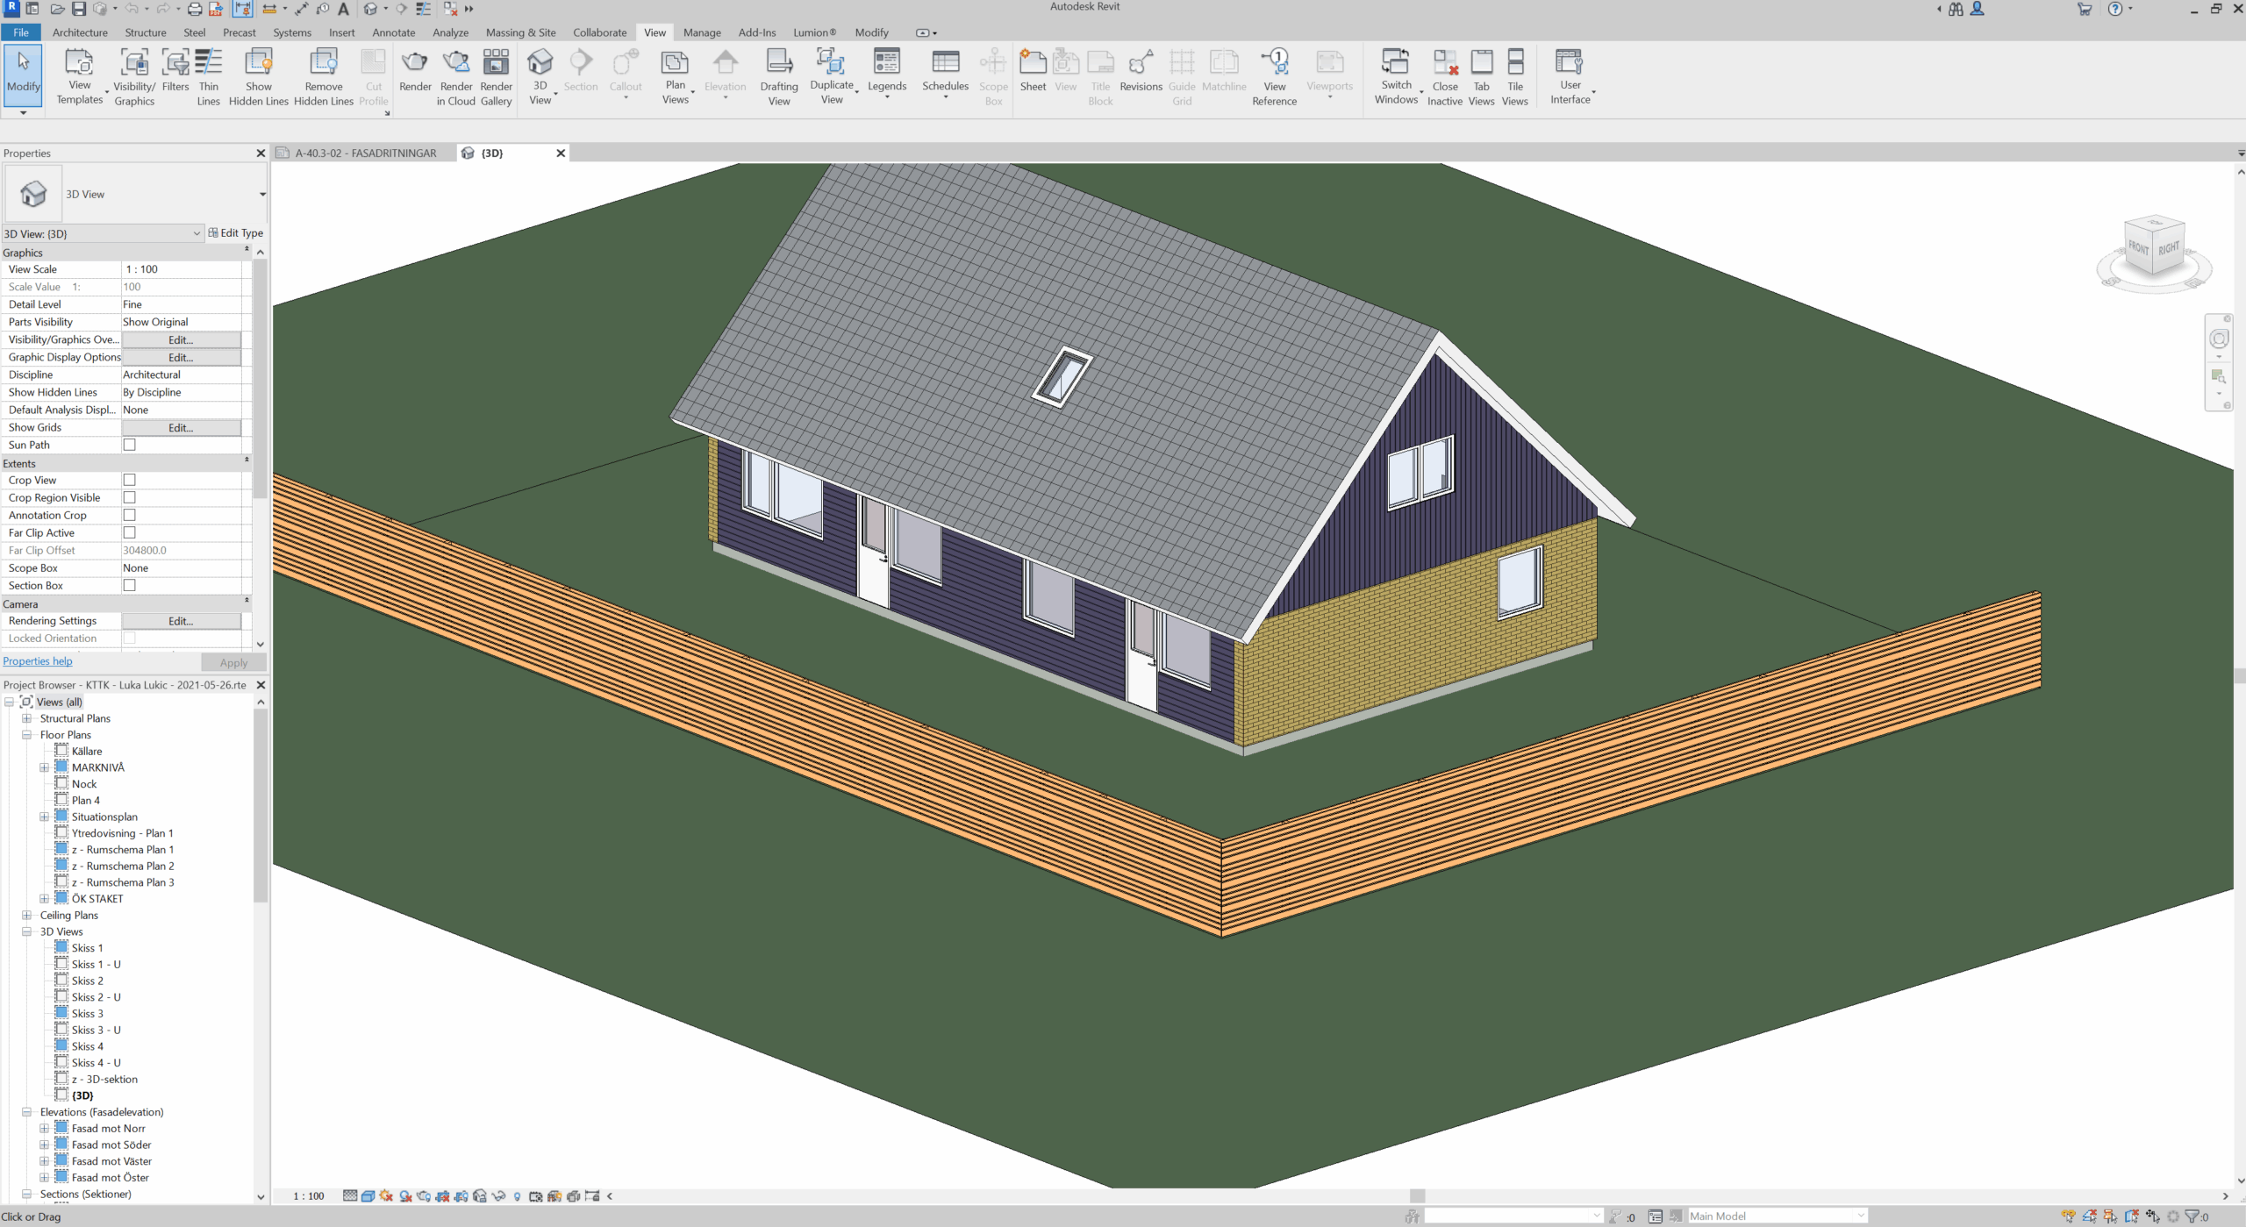2246x1227 pixels.
Task: Open Visibility/Graphics overrides tool
Action: (x=134, y=76)
